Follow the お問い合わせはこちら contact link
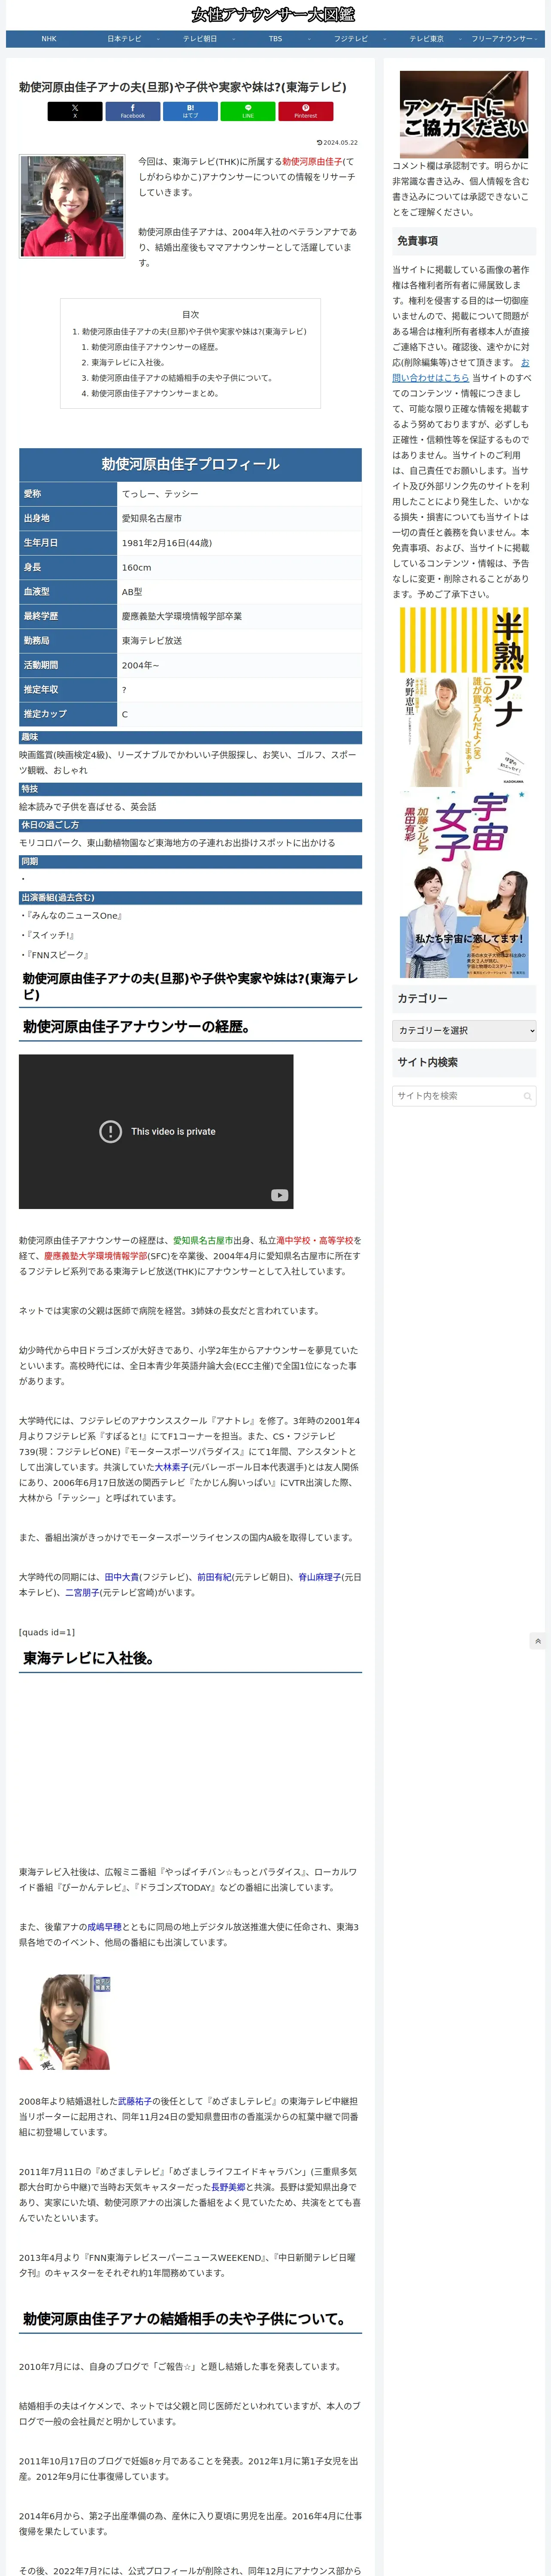This screenshot has width=551, height=2576. pyautogui.click(x=461, y=370)
